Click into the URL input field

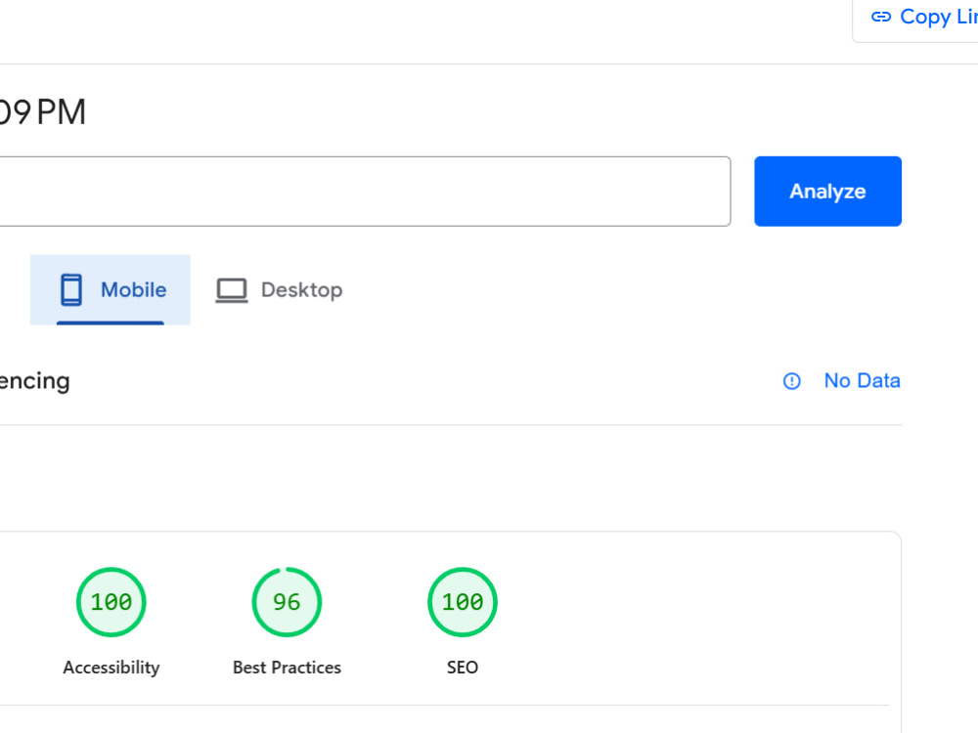365,192
